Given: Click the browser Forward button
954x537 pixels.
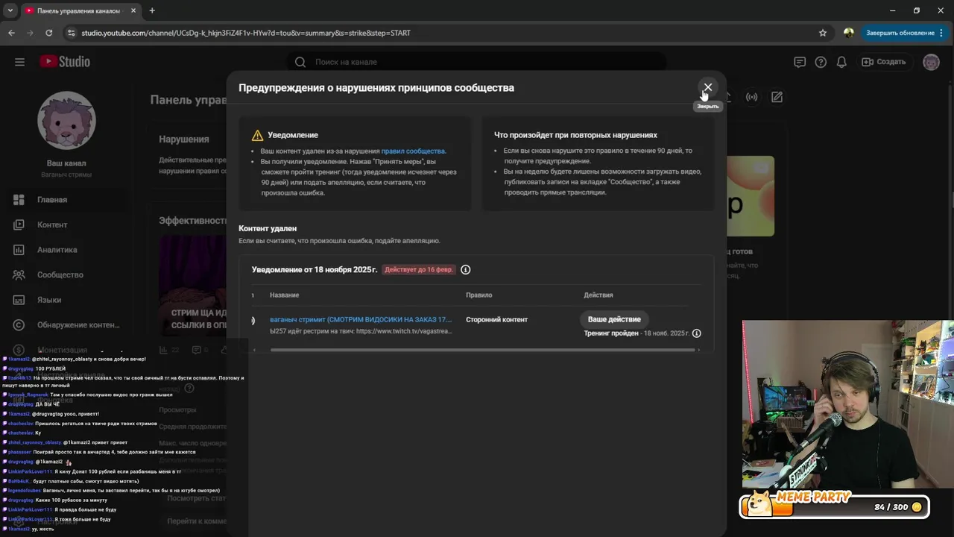Looking at the screenshot, I should 30,33.
